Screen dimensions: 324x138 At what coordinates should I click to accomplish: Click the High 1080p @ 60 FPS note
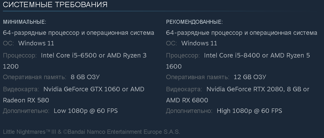[x=249, y=111]
